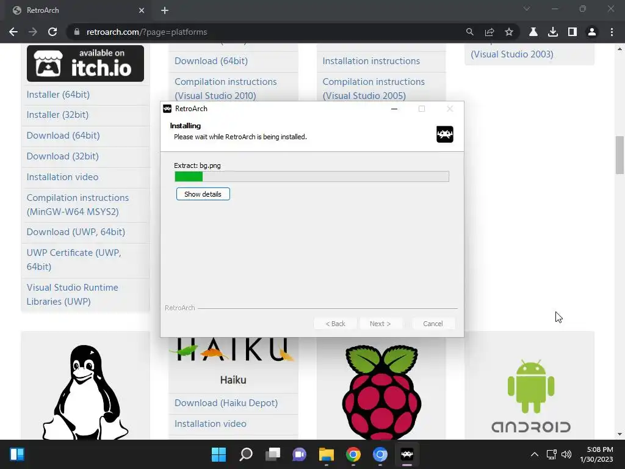Cancel the RetroArch installation
The image size is (625, 469).
click(433, 324)
